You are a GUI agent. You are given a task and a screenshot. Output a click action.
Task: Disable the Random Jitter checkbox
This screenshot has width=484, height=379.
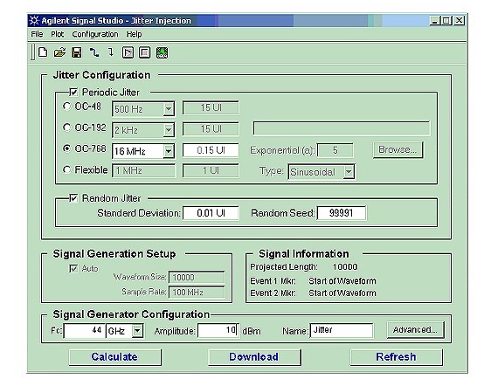click(73, 198)
